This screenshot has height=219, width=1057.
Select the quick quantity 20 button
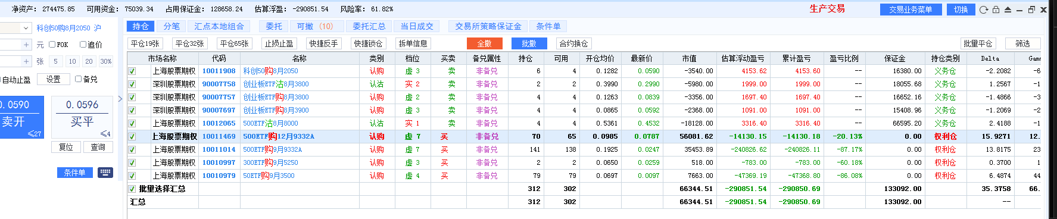pyautogui.click(x=89, y=61)
